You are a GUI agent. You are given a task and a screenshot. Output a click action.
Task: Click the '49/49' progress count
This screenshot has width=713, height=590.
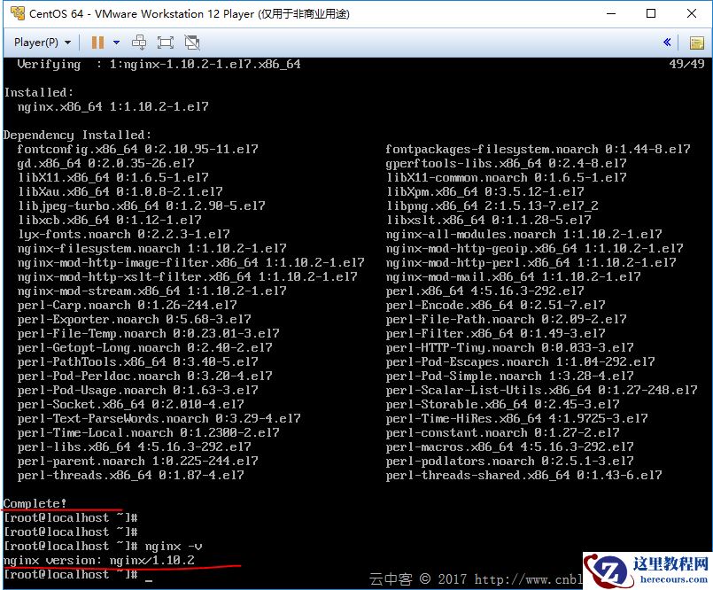coord(686,64)
